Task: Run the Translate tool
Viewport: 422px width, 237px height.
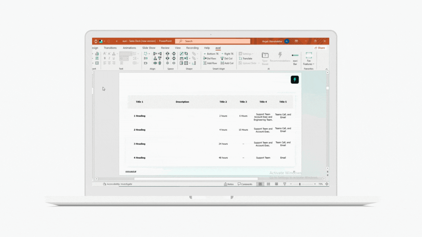Action: (245, 59)
